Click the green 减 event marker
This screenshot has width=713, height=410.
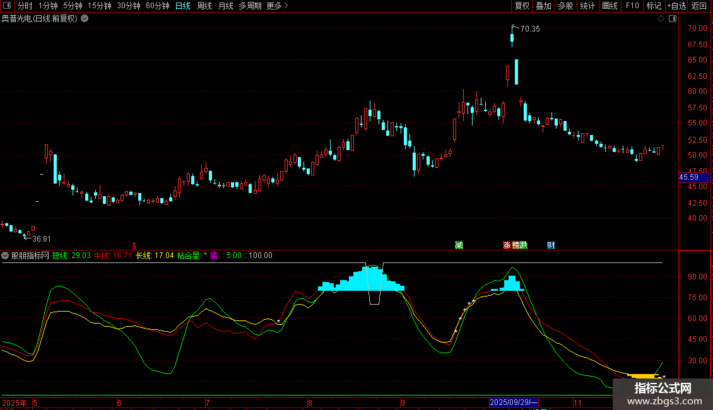coord(459,245)
